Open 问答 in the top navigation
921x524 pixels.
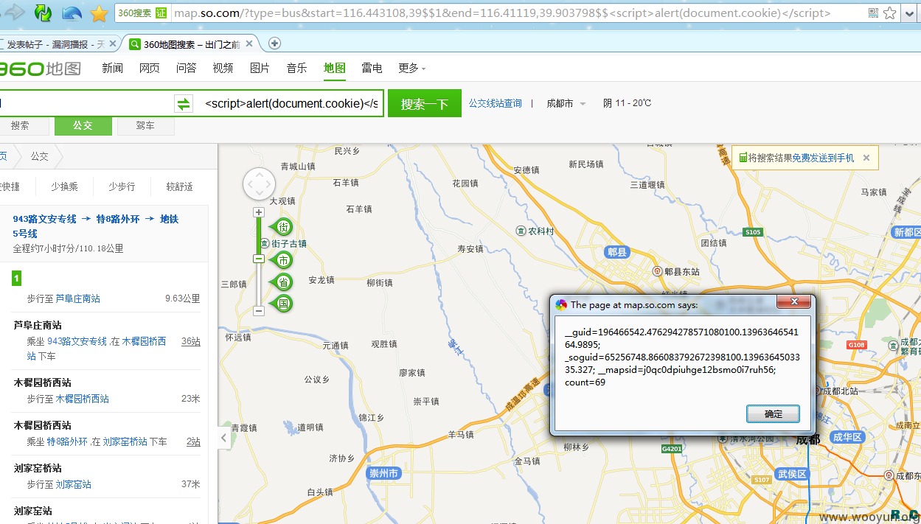[x=186, y=68]
